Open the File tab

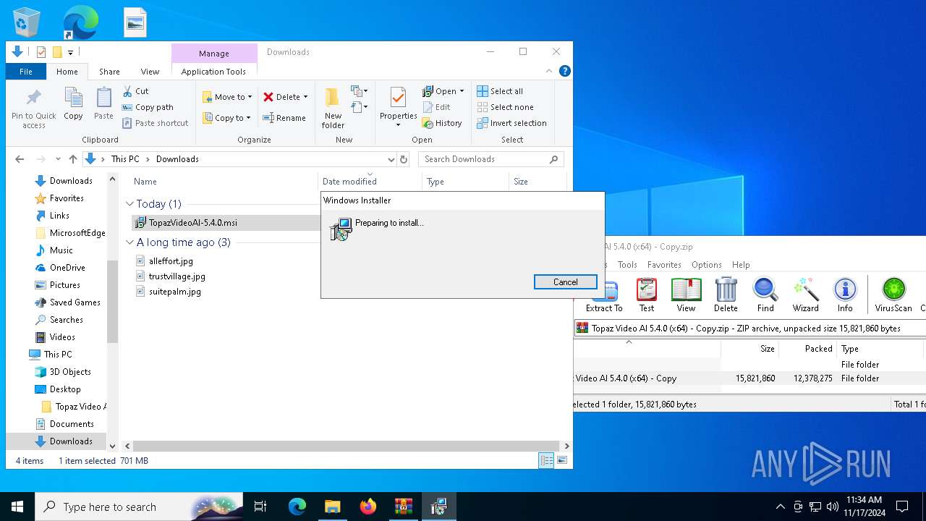pos(26,72)
